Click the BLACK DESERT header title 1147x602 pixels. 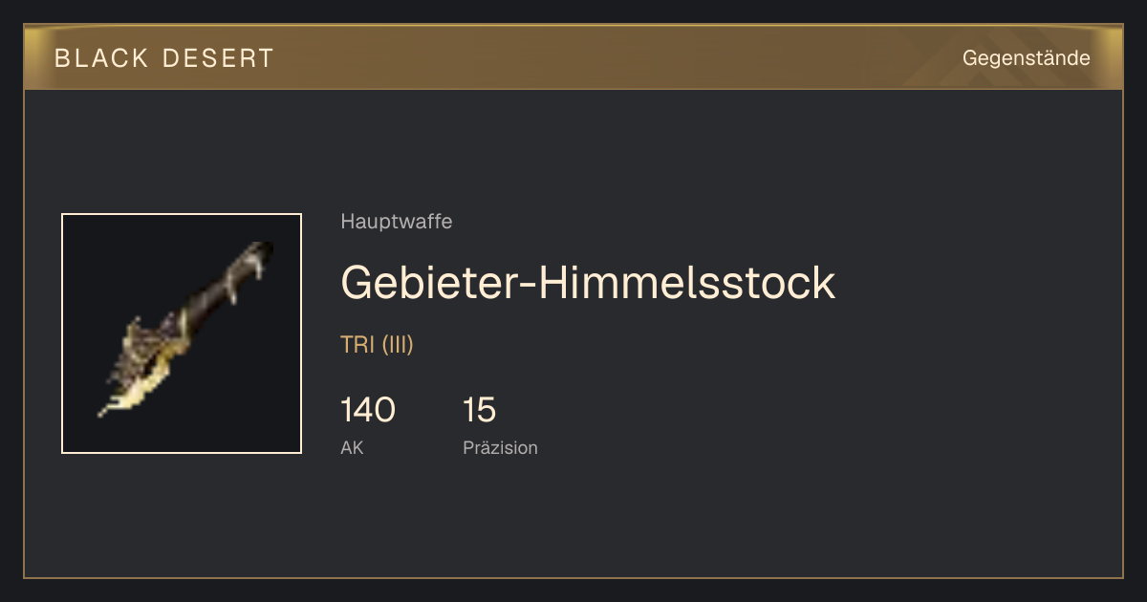[164, 58]
